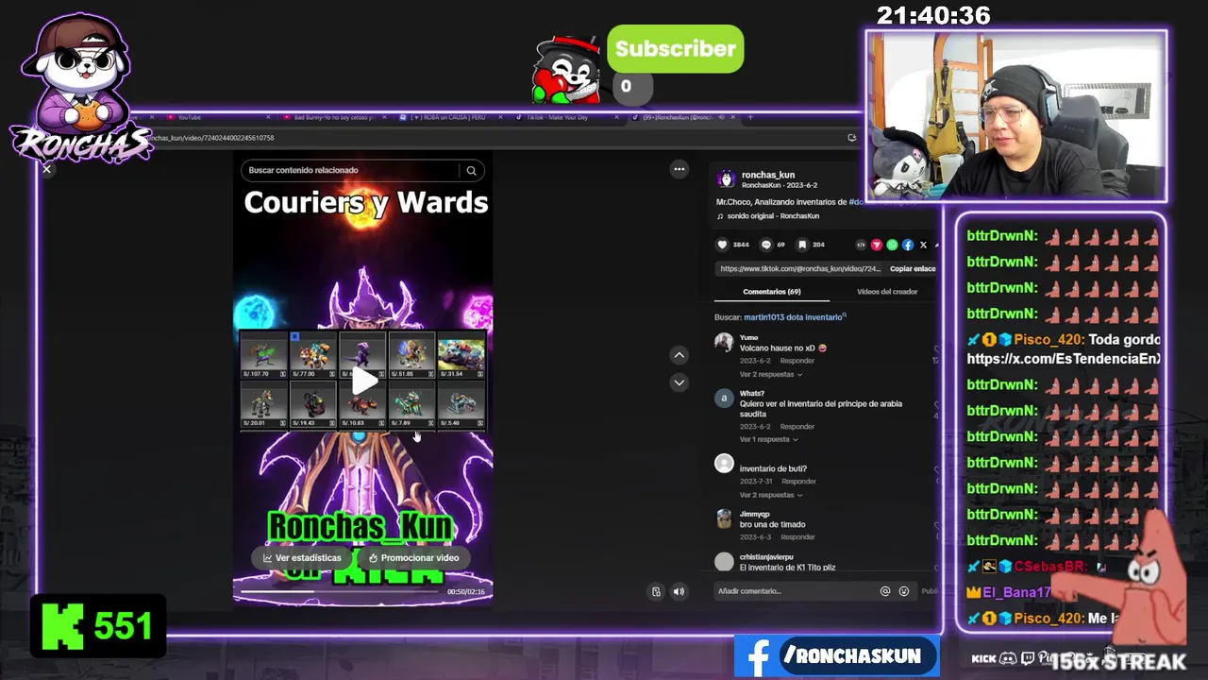Open emoji picker in comment box

pyautogui.click(x=904, y=591)
